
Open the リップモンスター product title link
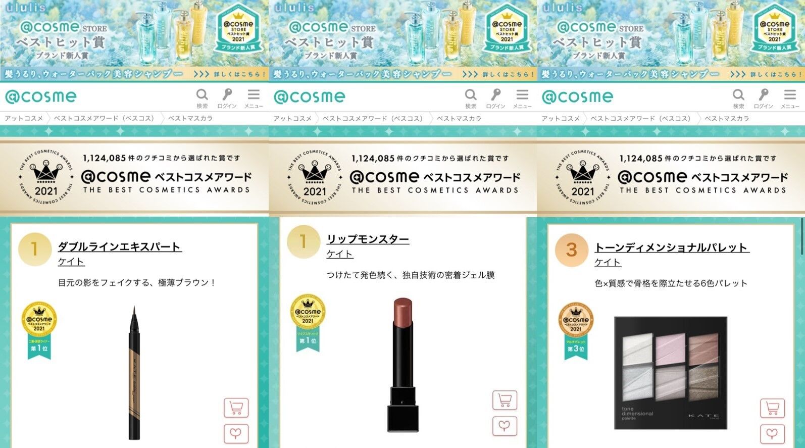pyautogui.click(x=368, y=239)
